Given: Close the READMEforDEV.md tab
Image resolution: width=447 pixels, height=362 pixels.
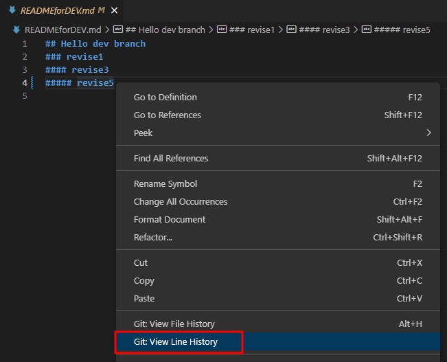Looking at the screenshot, I should point(114,10).
